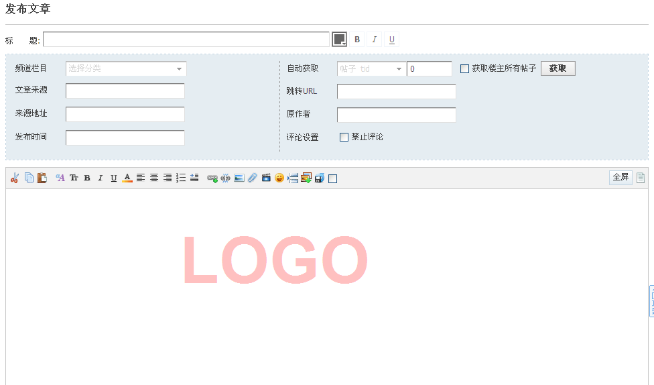Toggle bold for the title
The image size is (654, 385).
click(357, 40)
